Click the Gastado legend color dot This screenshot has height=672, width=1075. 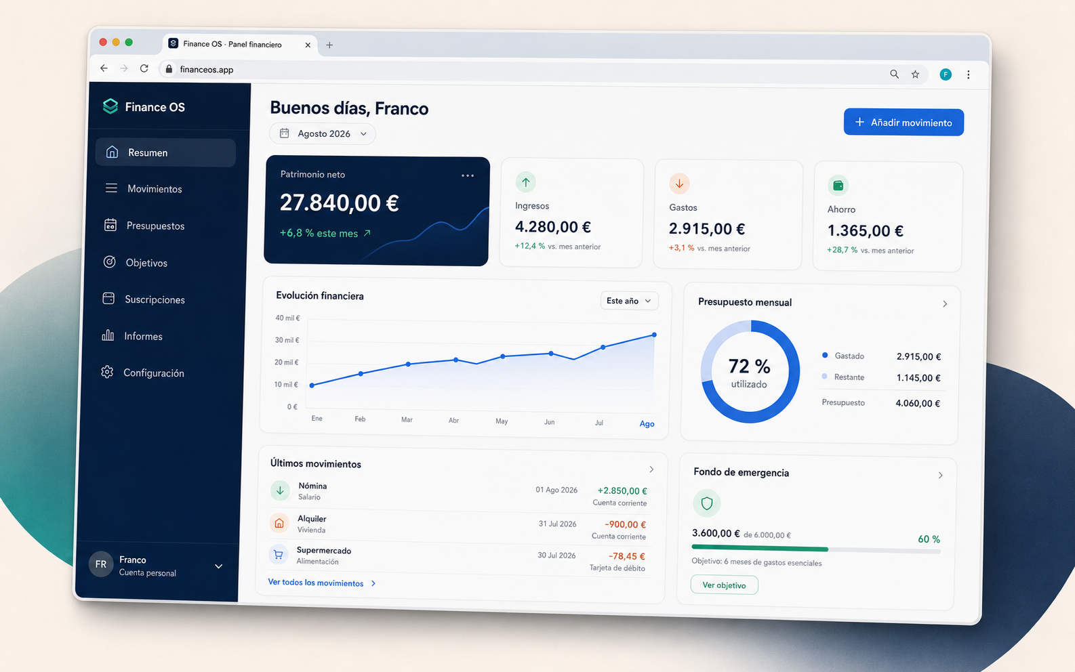point(825,355)
